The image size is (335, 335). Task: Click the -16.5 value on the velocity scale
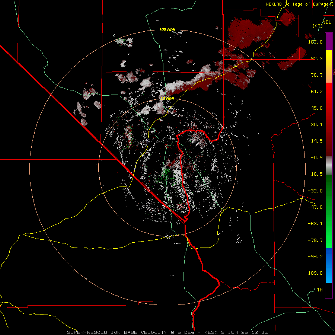[315, 174]
